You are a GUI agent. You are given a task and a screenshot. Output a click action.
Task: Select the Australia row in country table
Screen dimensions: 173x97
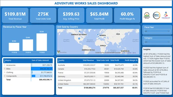pos(98,65)
